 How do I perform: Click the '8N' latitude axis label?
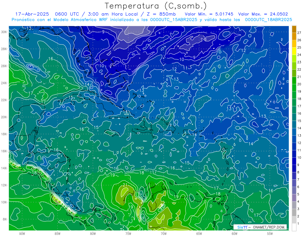click(x=5, y=219)
